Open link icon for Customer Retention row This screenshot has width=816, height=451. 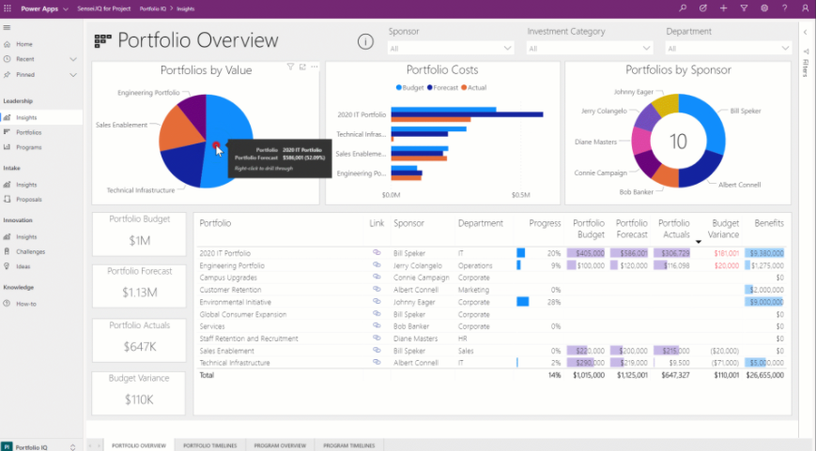[x=377, y=289]
